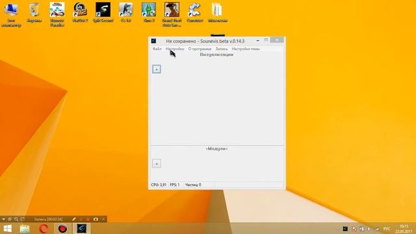Viewport: 416px width, 234px height.
Task: Open the Настройки menu
Action: point(175,49)
